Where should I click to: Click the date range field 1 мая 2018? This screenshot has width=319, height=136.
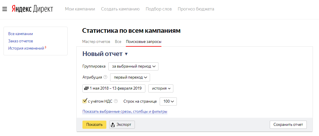114,88
